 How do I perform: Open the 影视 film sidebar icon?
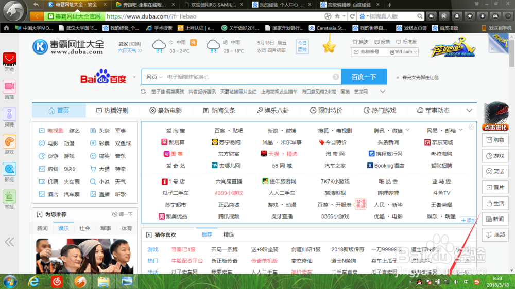click(x=9, y=169)
